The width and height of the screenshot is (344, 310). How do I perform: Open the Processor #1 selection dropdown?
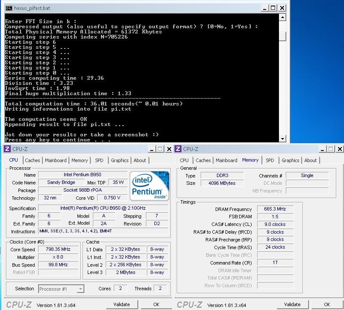point(61,289)
